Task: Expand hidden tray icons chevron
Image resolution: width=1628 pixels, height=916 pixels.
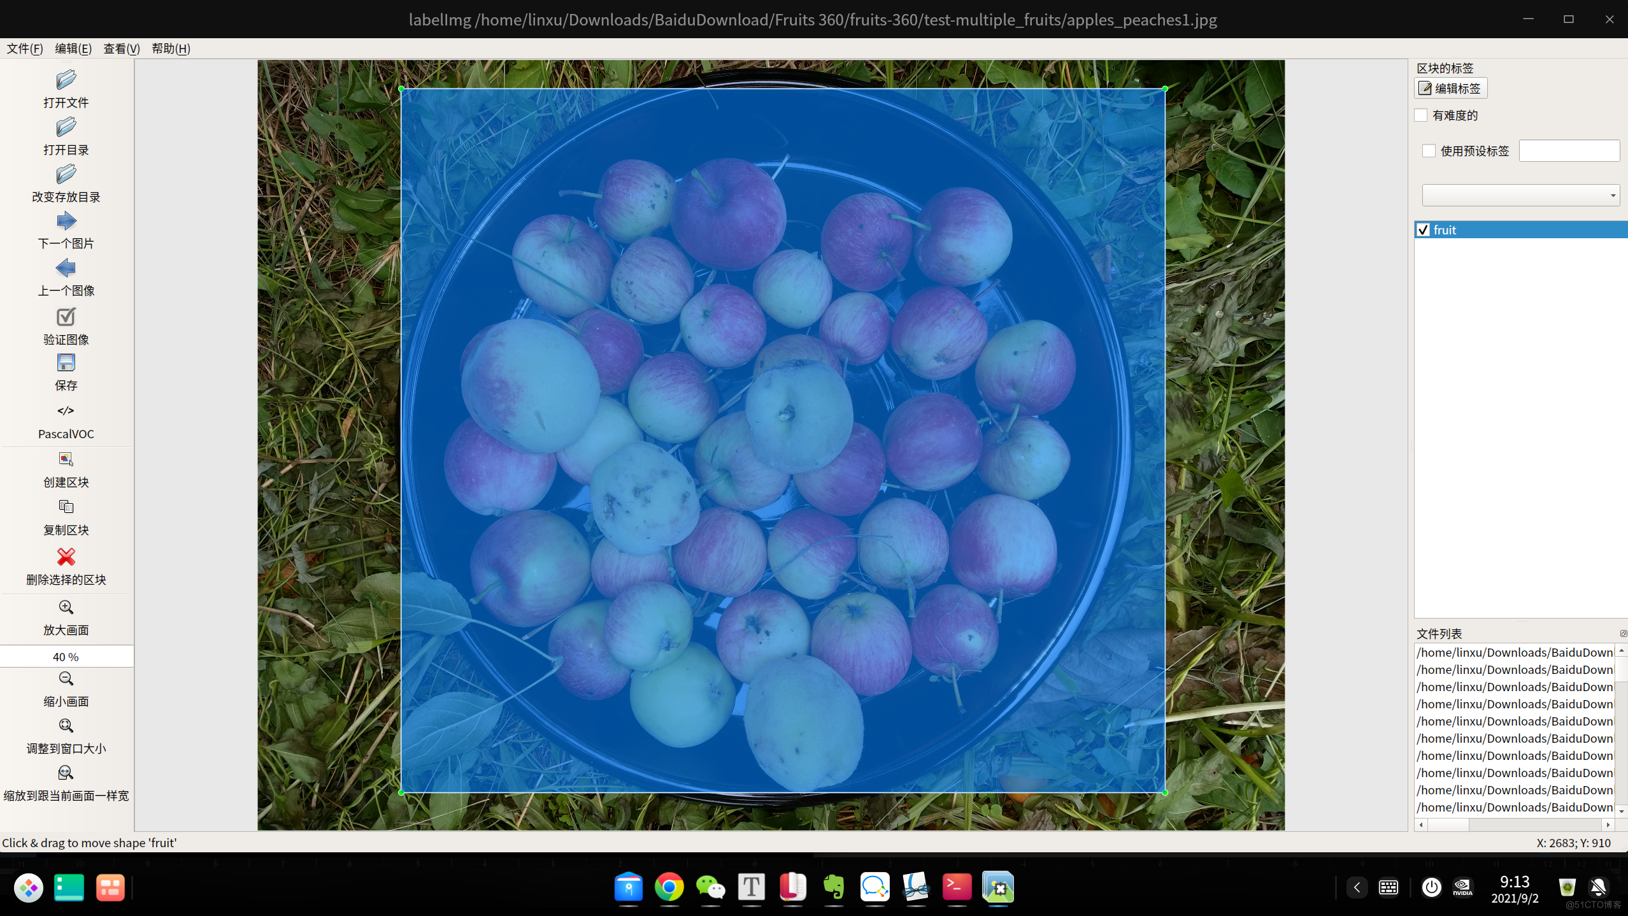Action: (1357, 887)
